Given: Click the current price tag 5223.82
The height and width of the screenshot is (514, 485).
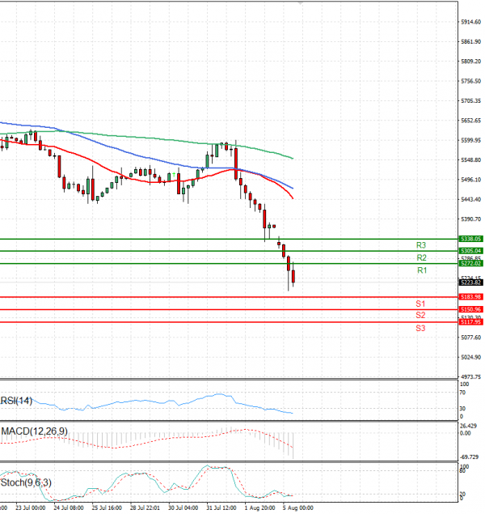Looking at the screenshot, I should tap(470, 282).
